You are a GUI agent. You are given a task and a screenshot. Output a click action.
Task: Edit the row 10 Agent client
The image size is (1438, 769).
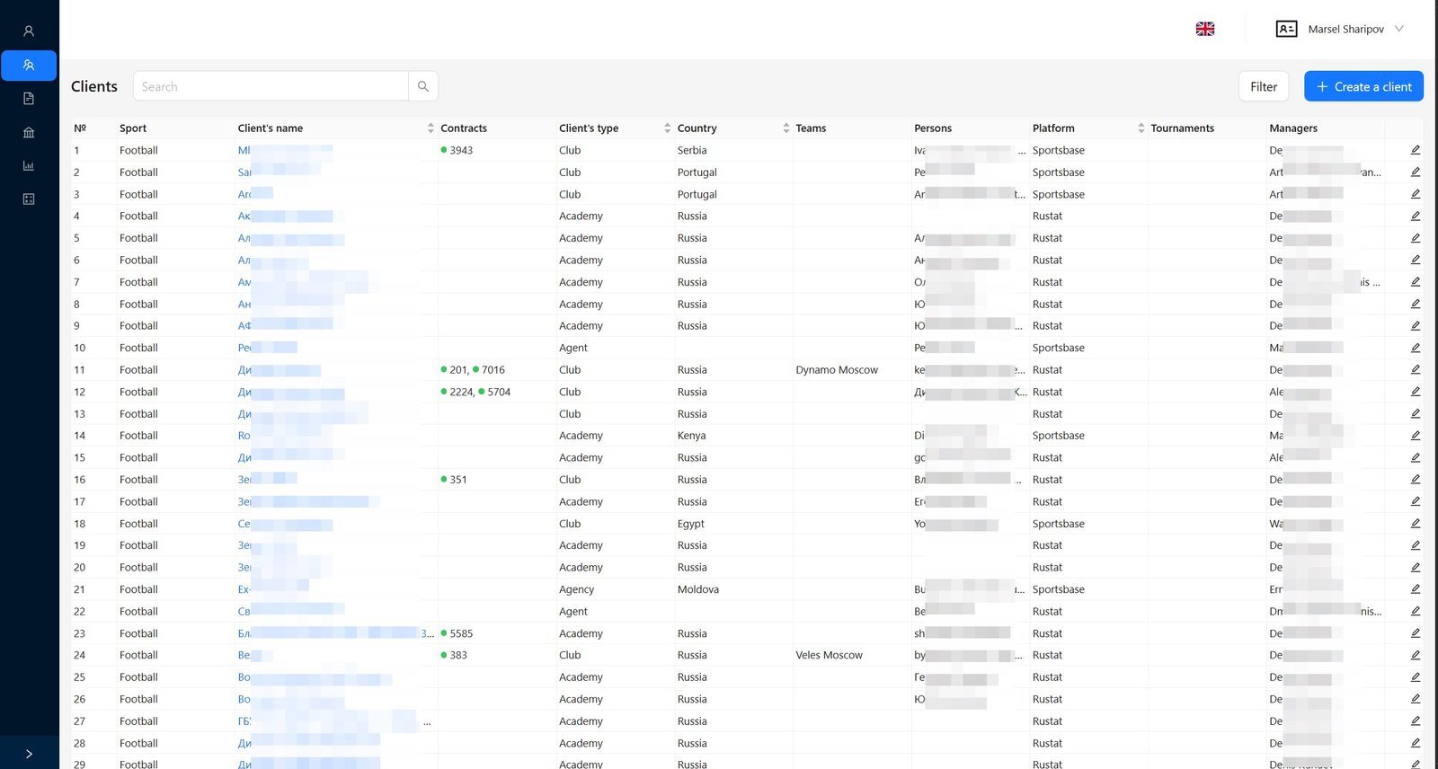(x=1416, y=348)
